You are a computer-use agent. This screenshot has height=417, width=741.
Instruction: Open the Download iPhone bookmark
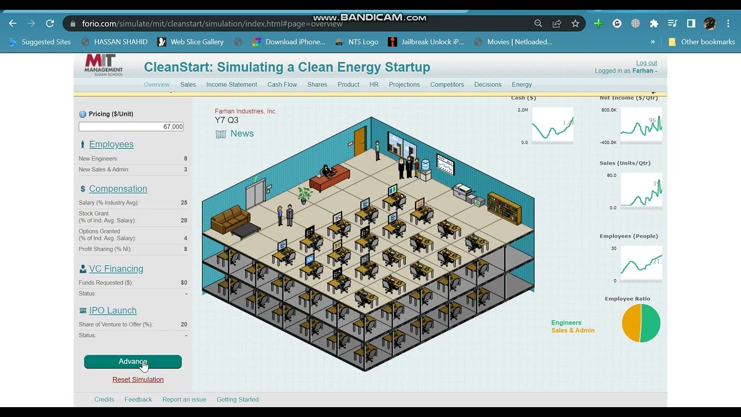289,42
